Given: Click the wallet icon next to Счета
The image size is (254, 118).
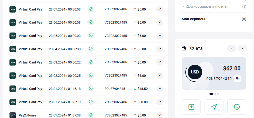Looking at the screenshot, I should 184,48.
